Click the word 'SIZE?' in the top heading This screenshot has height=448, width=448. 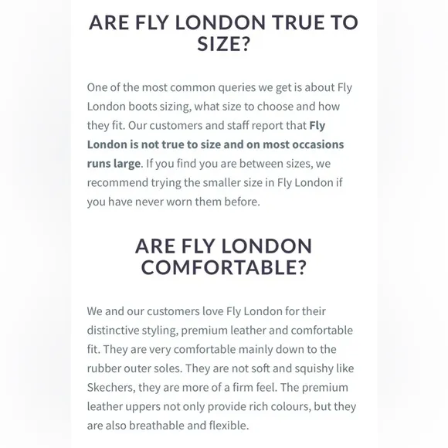(x=223, y=44)
